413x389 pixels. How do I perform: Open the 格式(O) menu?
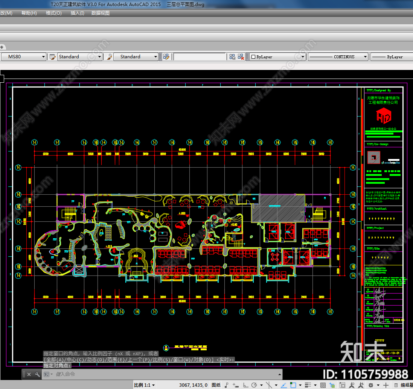pyautogui.click(x=53, y=13)
